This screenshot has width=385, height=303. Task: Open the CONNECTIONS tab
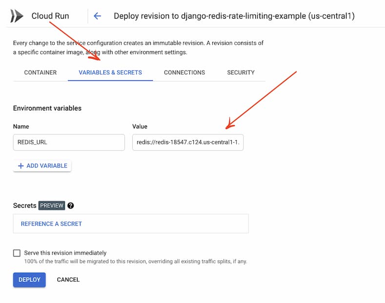point(184,72)
